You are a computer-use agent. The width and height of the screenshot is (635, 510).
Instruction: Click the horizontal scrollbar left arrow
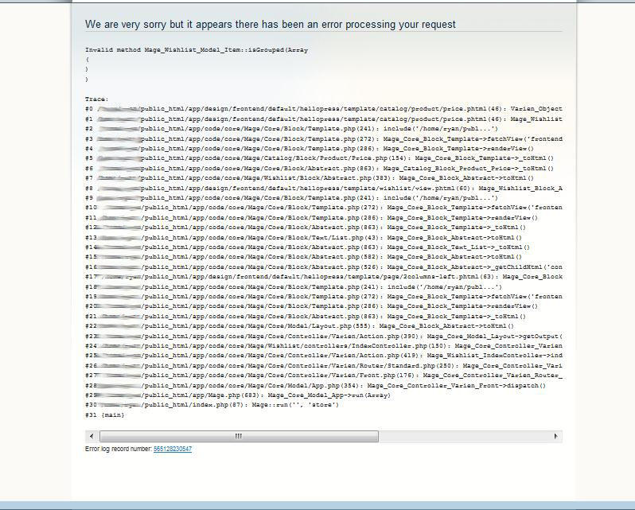[x=92, y=436]
